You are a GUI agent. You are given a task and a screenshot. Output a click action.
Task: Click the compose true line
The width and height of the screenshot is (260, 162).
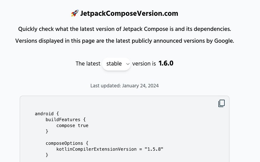(72, 125)
